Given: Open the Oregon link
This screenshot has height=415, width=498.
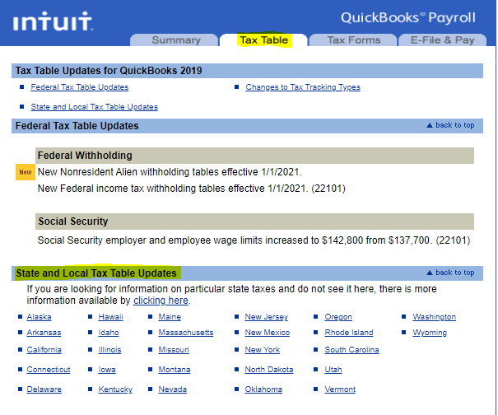Looking at the screenshot, I should click(x=338, y=317).
